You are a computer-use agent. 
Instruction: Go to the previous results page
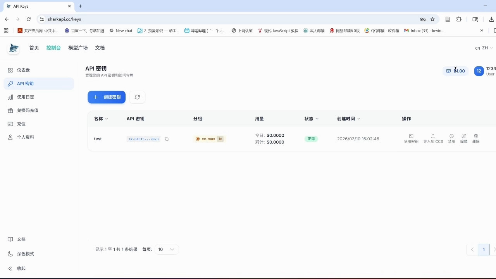472,250
